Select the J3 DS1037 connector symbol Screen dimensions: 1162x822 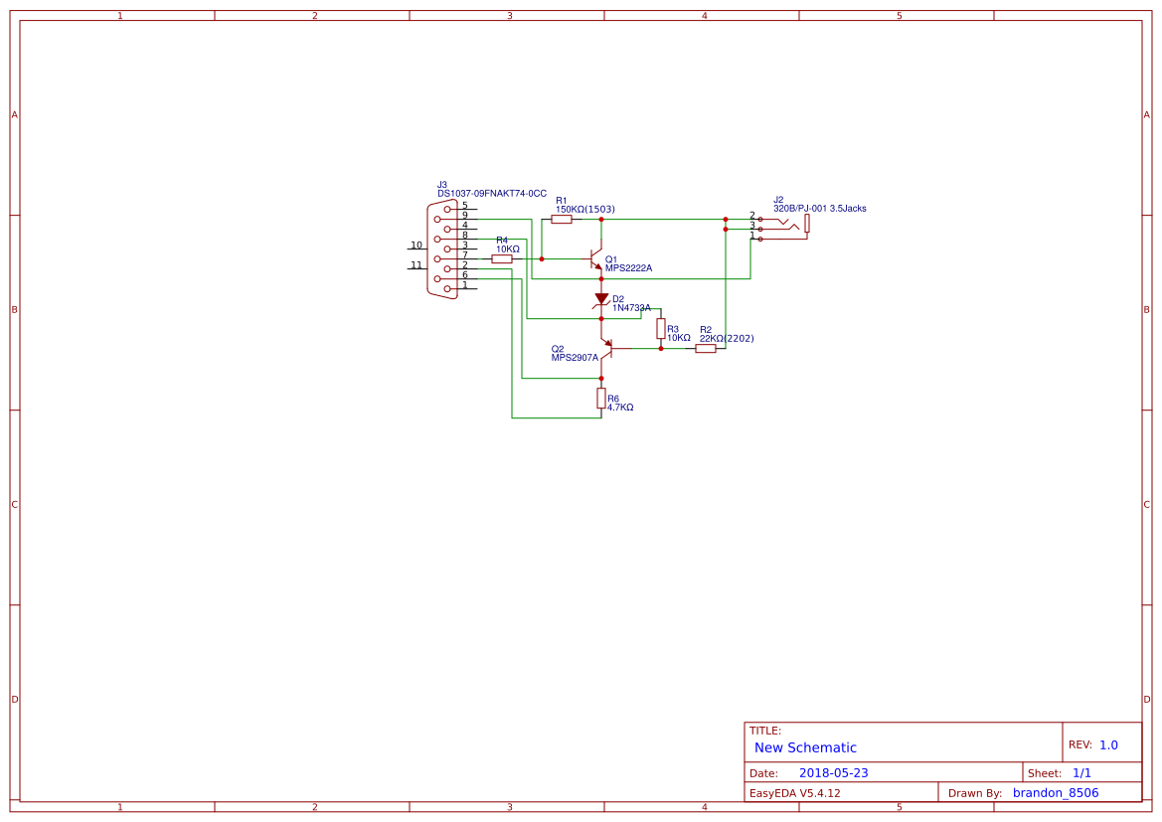(444, 247)
